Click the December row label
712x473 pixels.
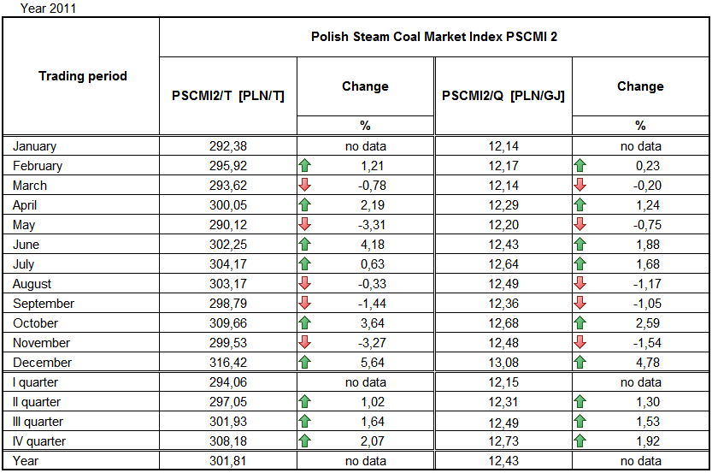click(x=43, y=363)
